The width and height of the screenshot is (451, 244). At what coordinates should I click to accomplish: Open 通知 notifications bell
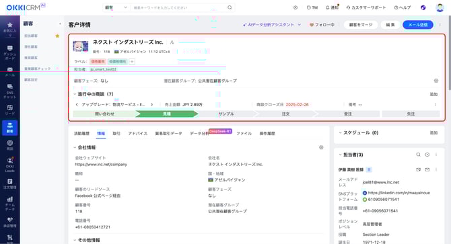333,8
